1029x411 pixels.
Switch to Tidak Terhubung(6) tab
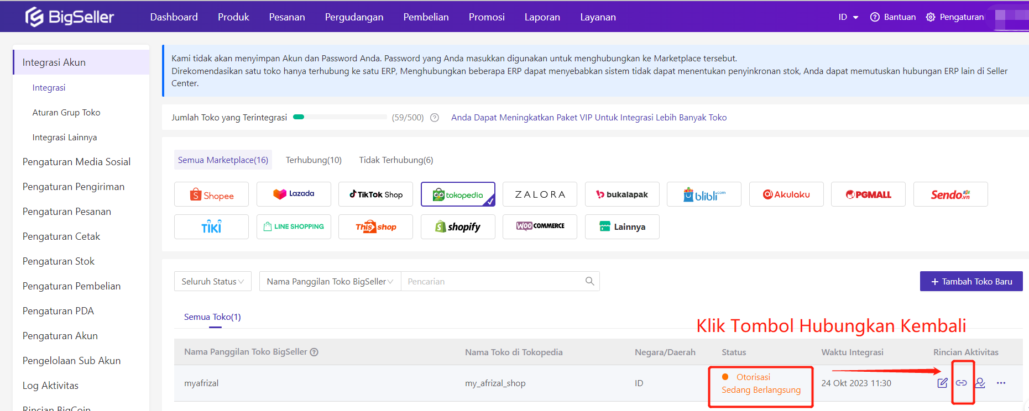396,160
